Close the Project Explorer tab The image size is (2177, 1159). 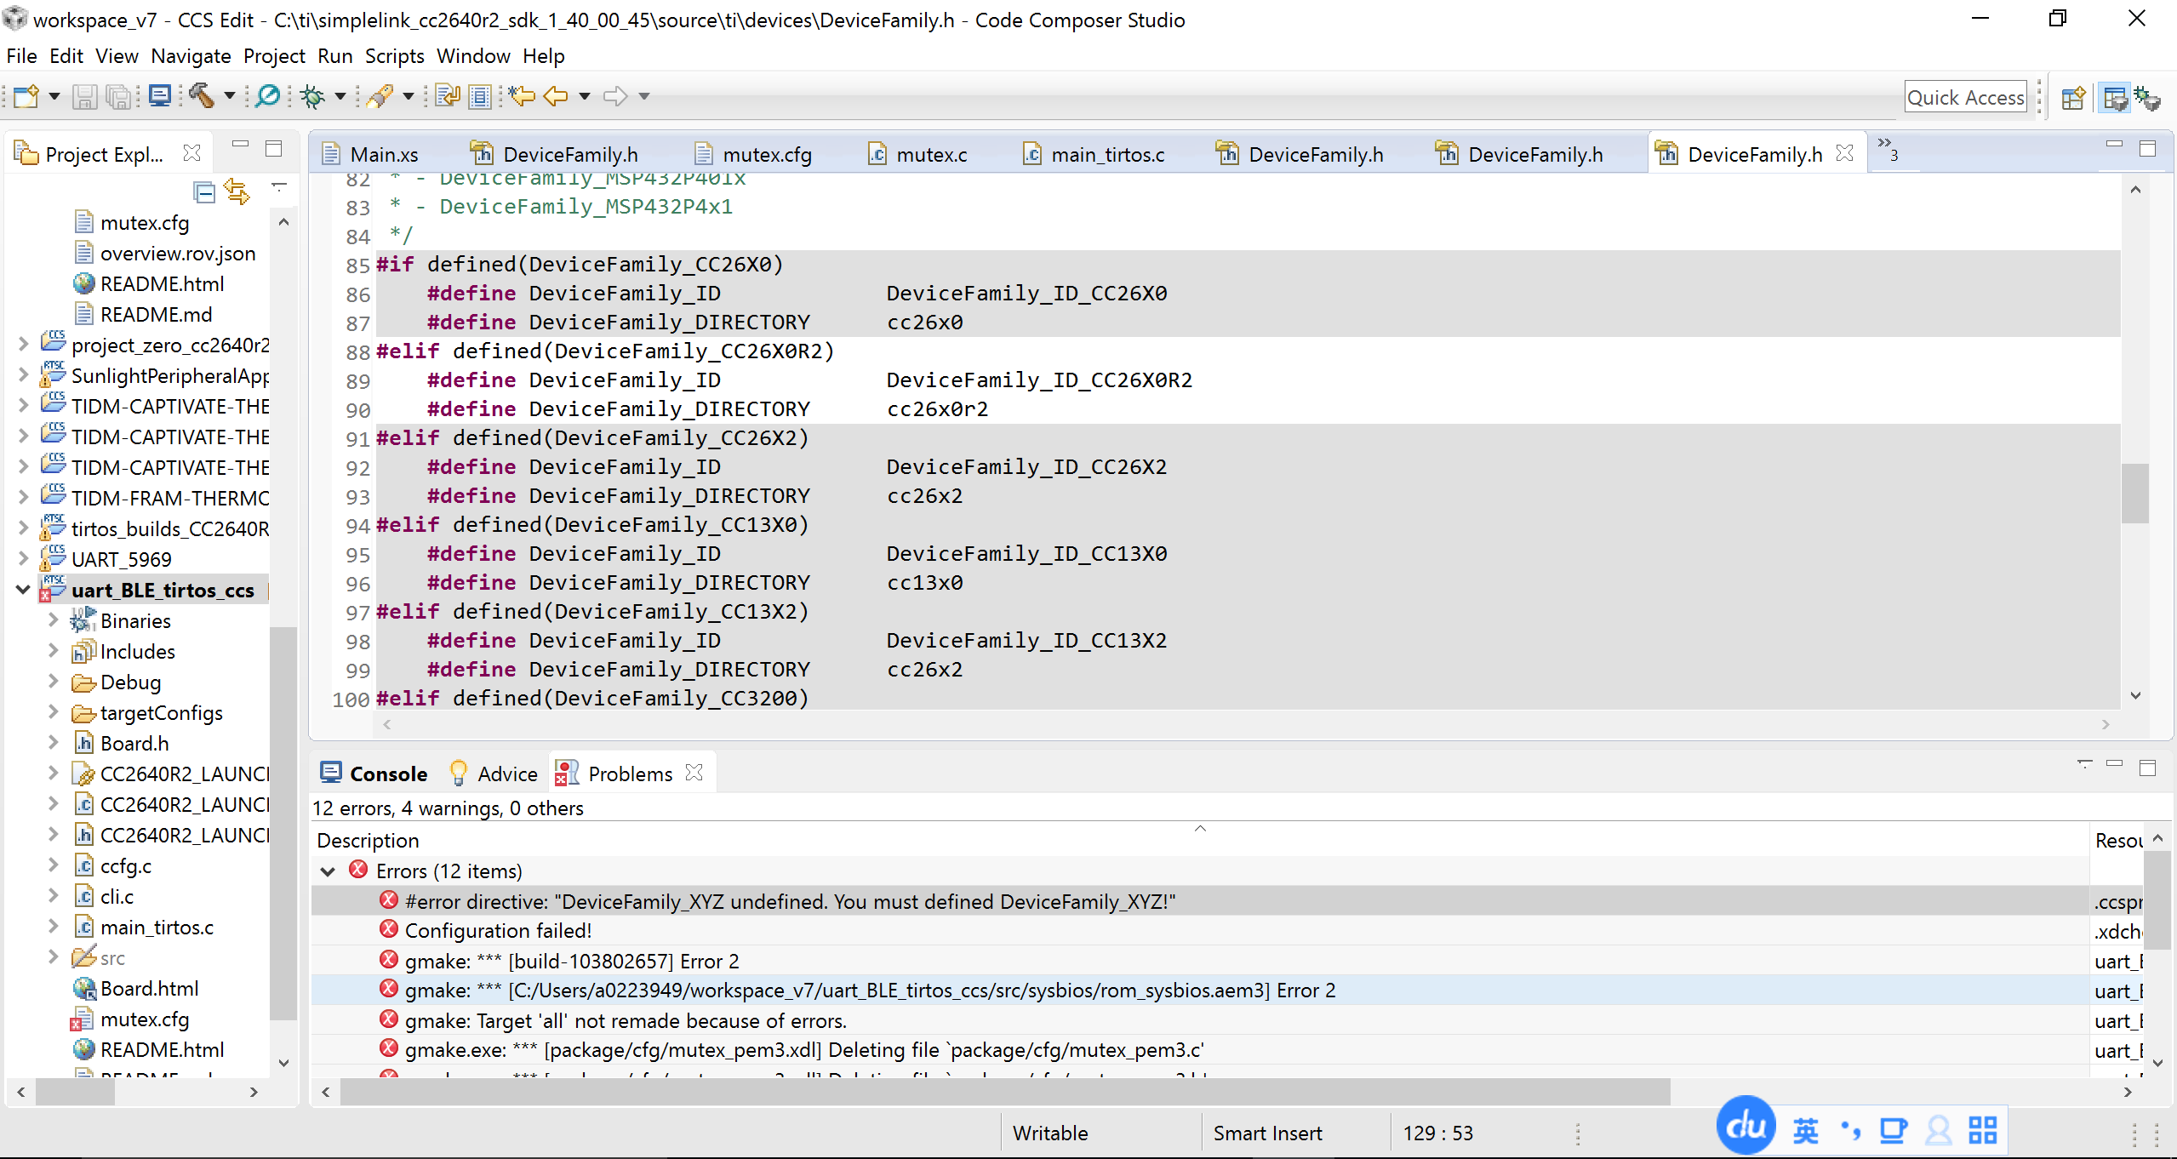(x=192, y=153)
